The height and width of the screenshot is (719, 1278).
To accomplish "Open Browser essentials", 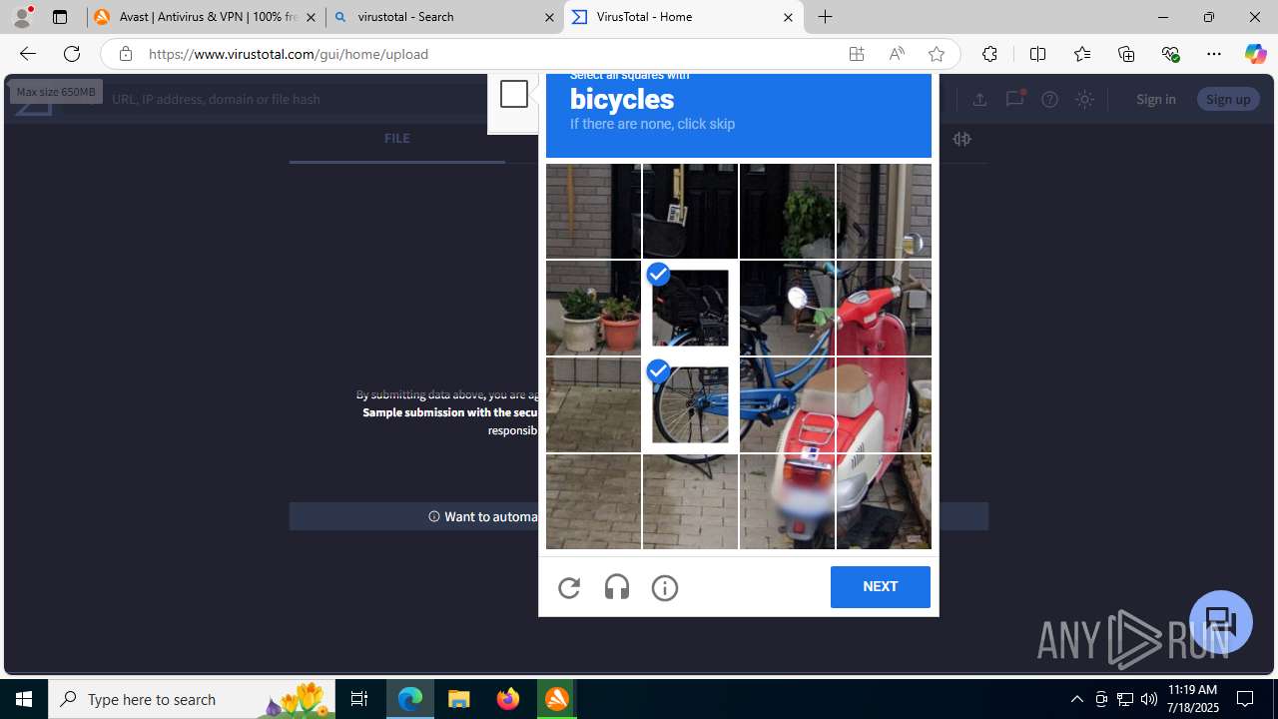I will pyautogui.click(x=1170, y=54).
